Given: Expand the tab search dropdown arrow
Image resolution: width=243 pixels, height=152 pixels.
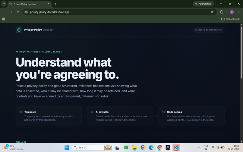Looking at the screenshot, I should [x=4, y=4].
